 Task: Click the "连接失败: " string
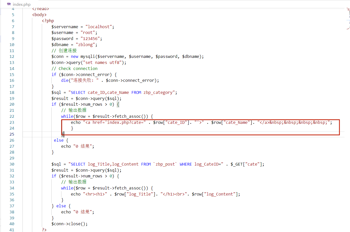click(x=85, y=81)
